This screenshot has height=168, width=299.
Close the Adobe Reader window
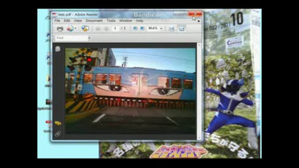195,14
